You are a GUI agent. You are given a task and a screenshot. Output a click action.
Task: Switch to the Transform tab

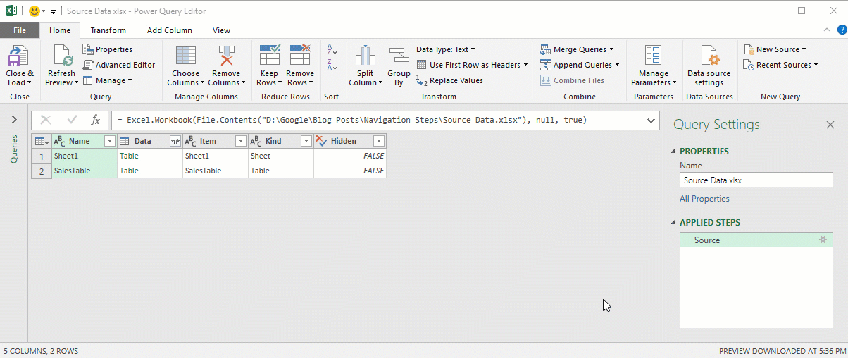(108, 30)
